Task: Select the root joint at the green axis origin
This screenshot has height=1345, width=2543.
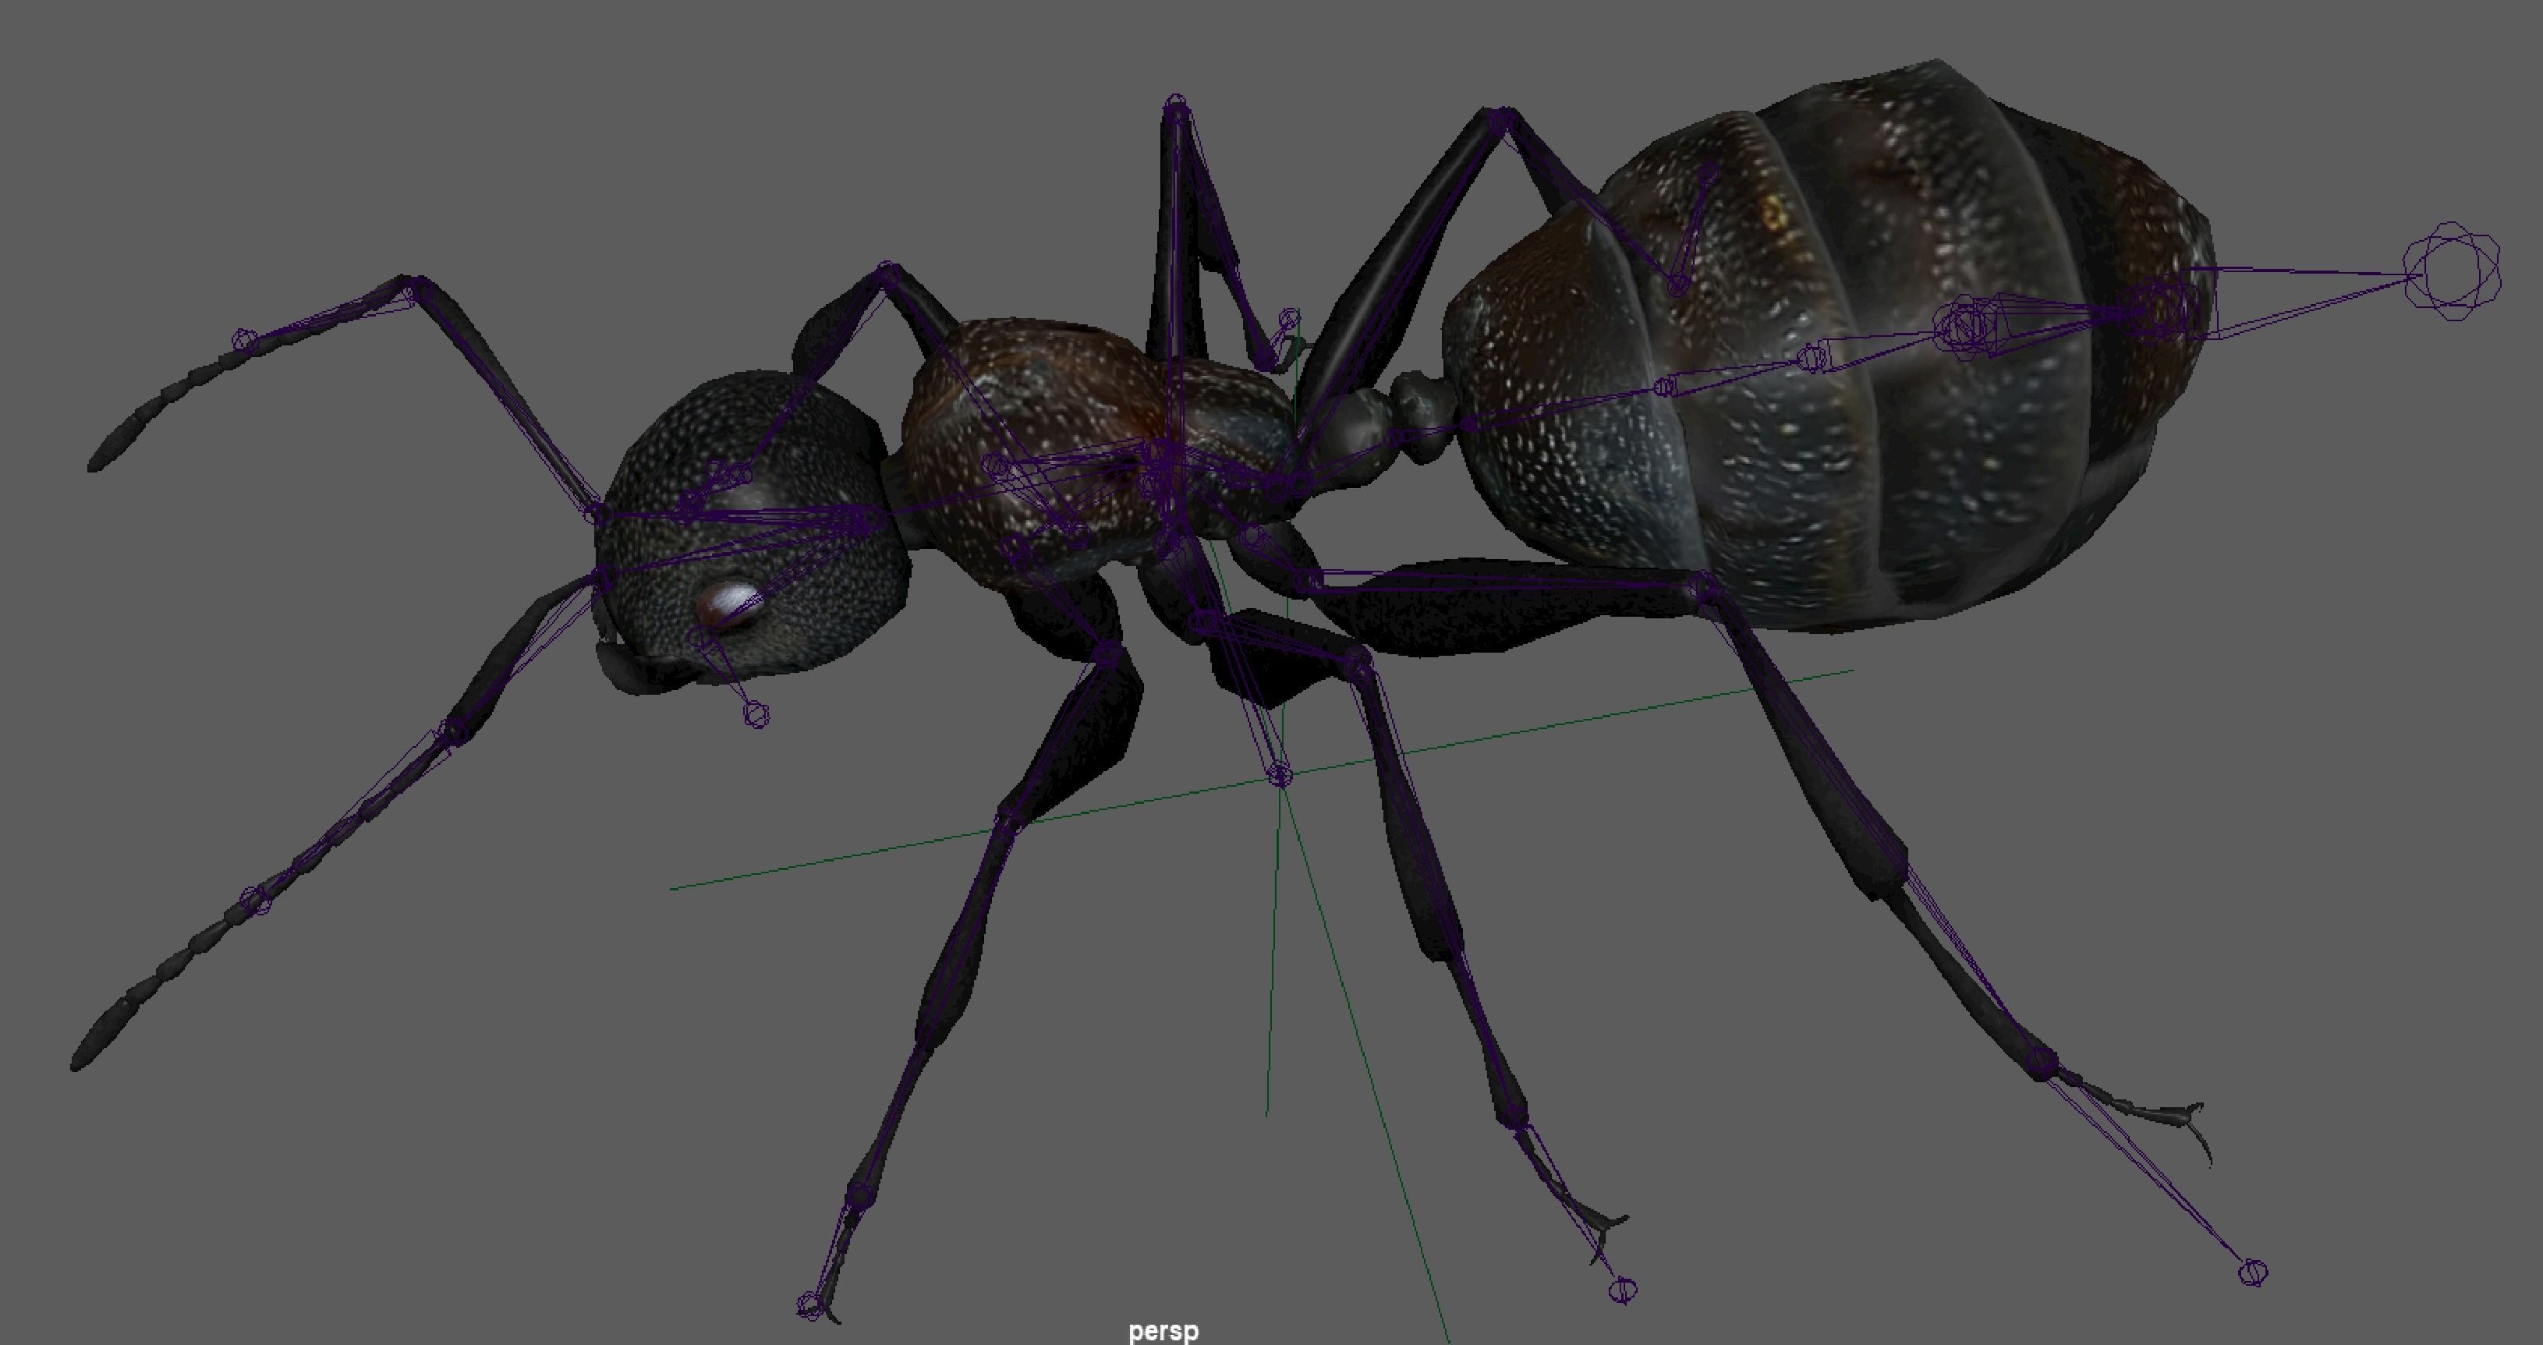Action: (1280, 774)
